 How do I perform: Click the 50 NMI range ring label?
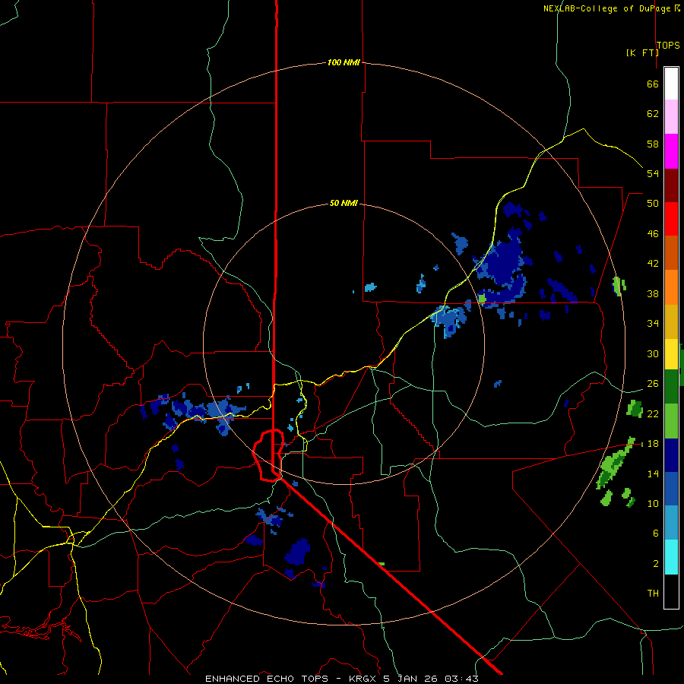point(344,203)
